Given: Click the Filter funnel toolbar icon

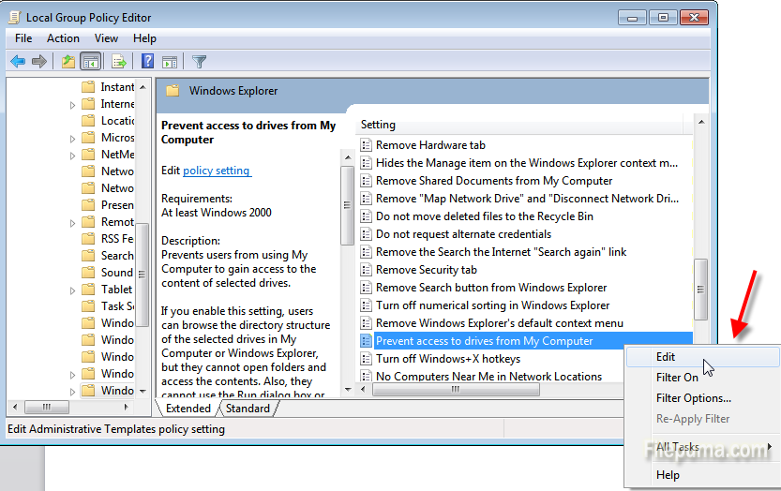Looking at the screenshot, I should coord(199,62).
